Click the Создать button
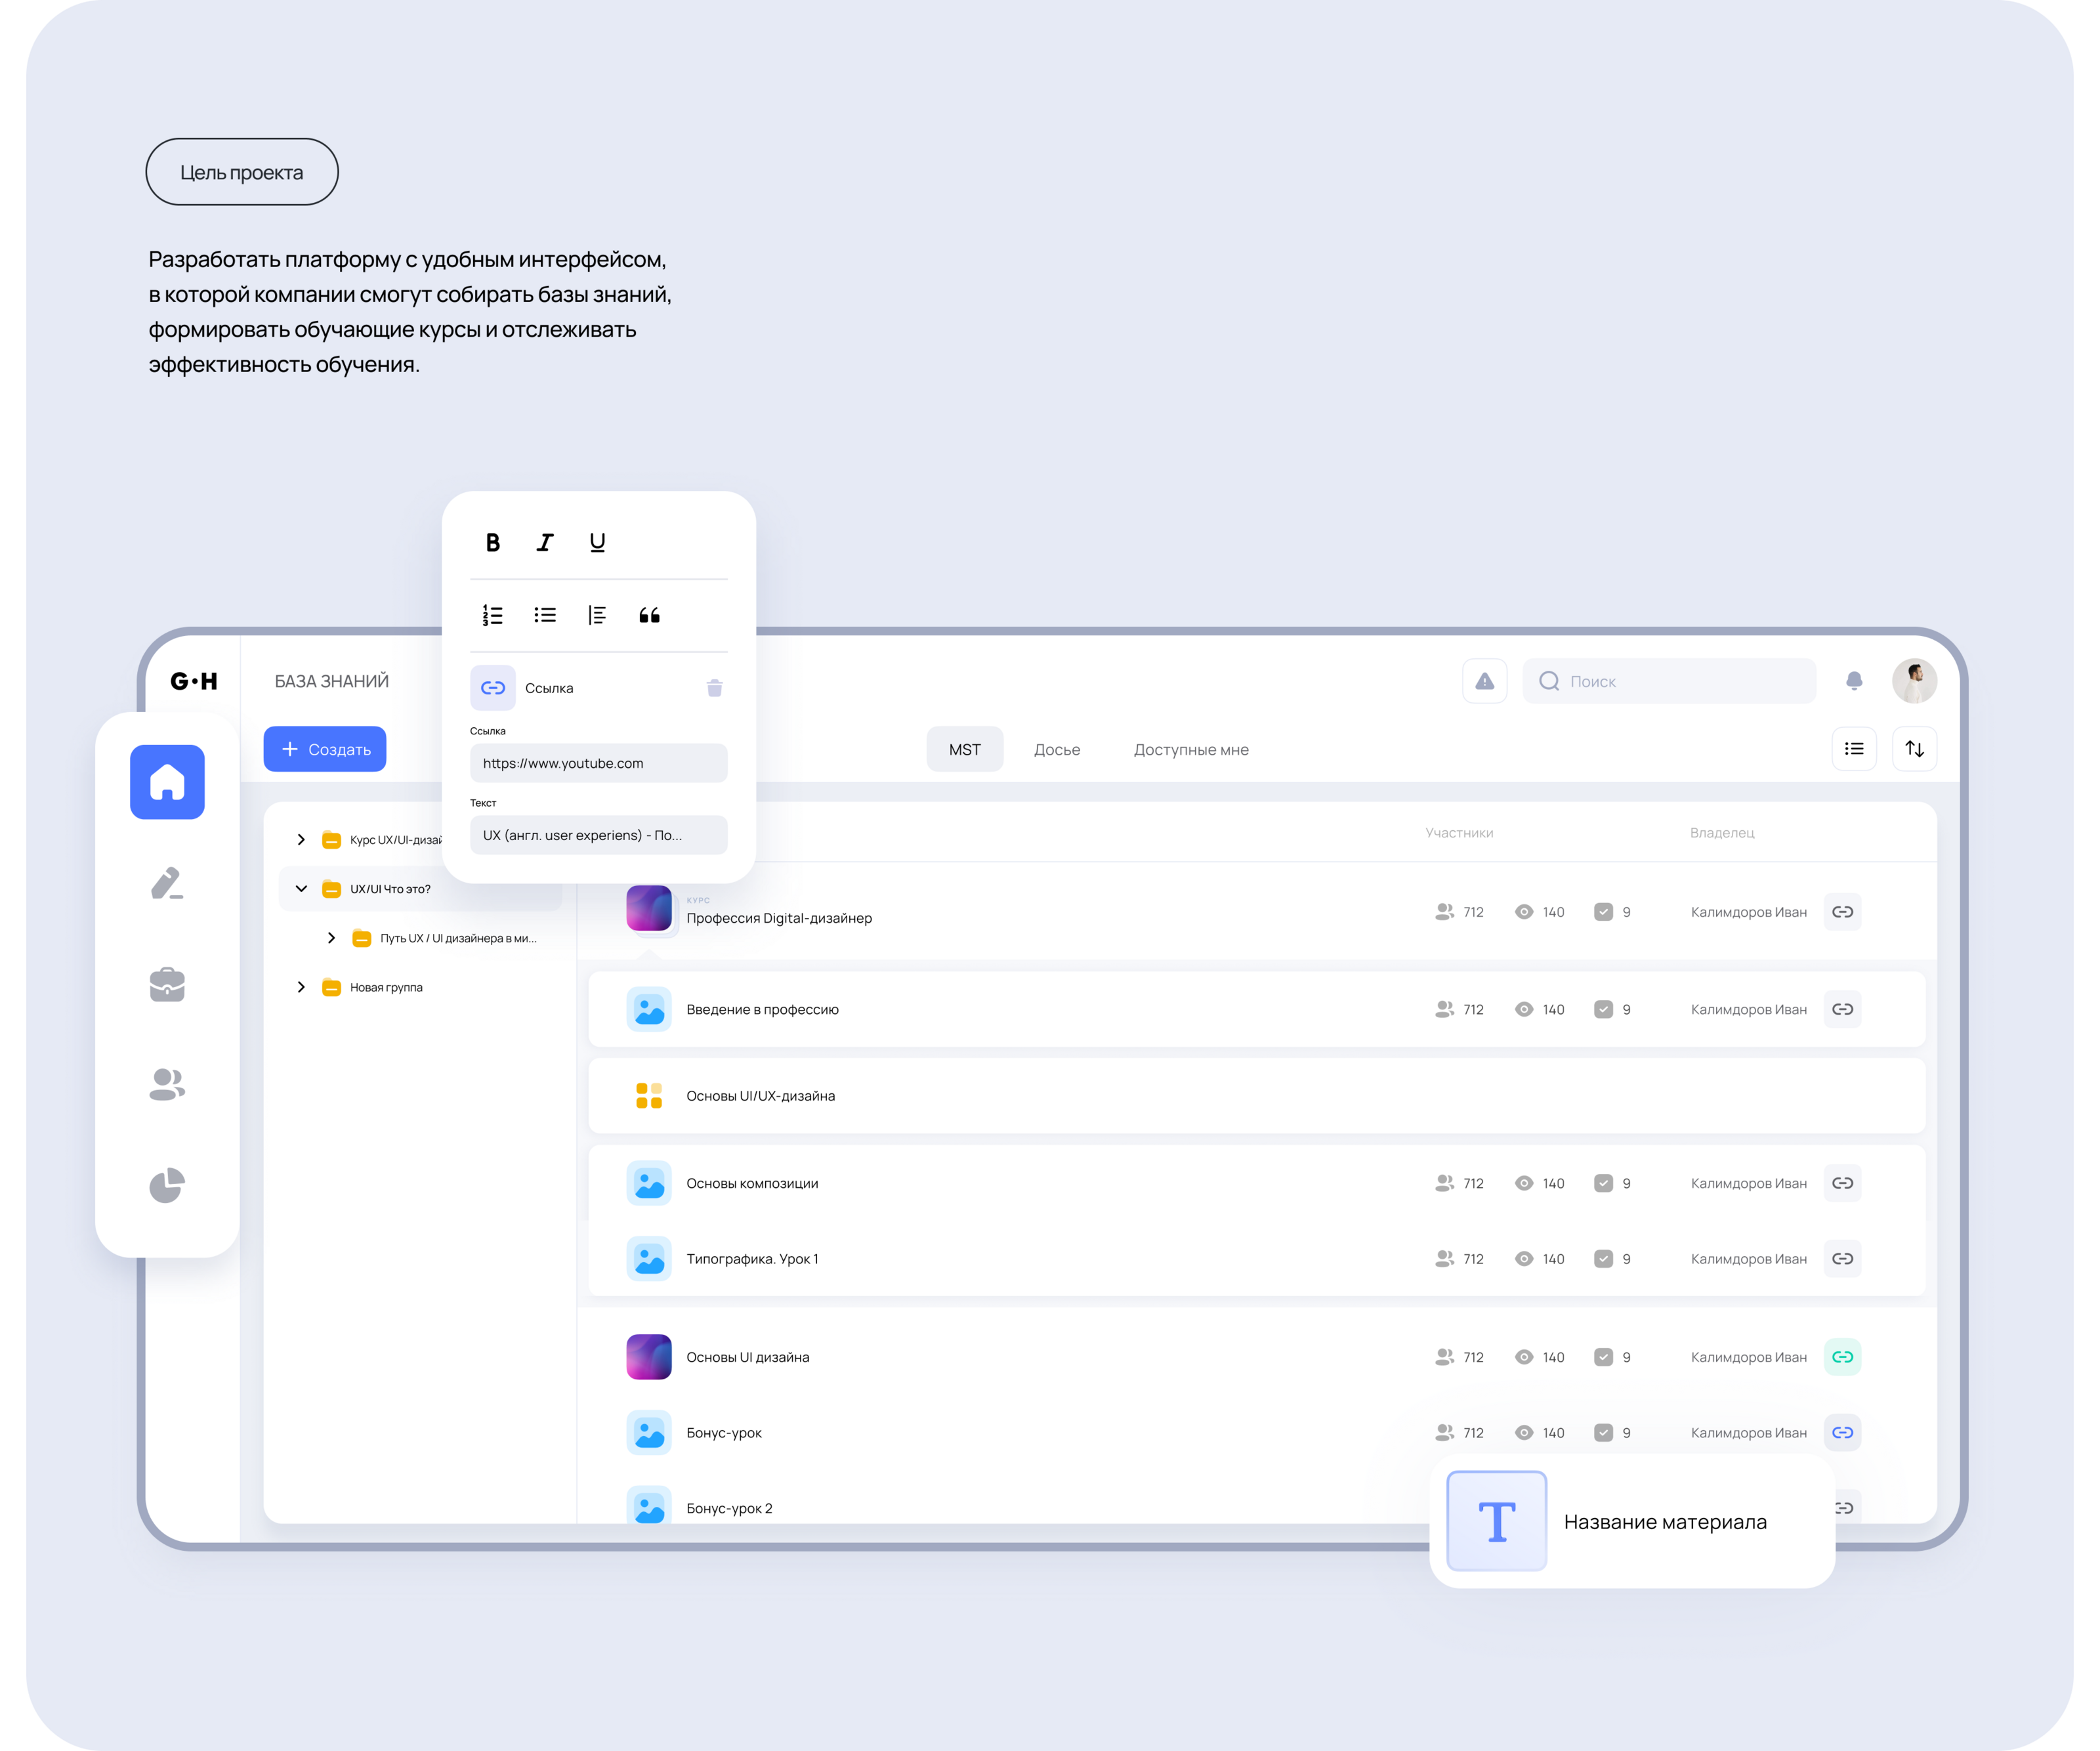 point(325,749)
